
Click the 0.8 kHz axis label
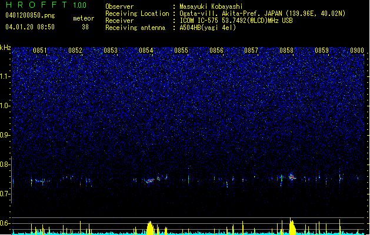[x=5, y=164]
